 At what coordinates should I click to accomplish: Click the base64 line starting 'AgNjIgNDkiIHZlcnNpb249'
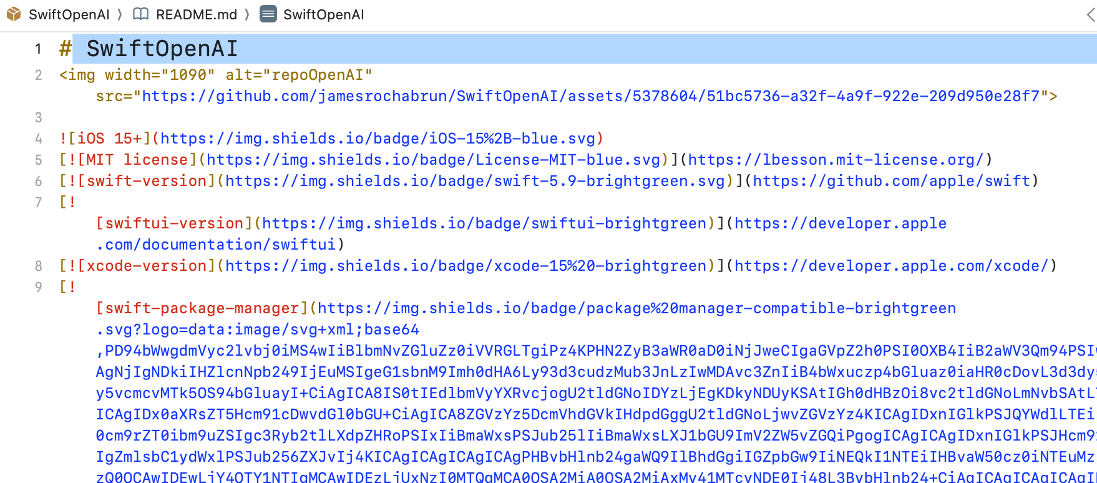[596, 372]
